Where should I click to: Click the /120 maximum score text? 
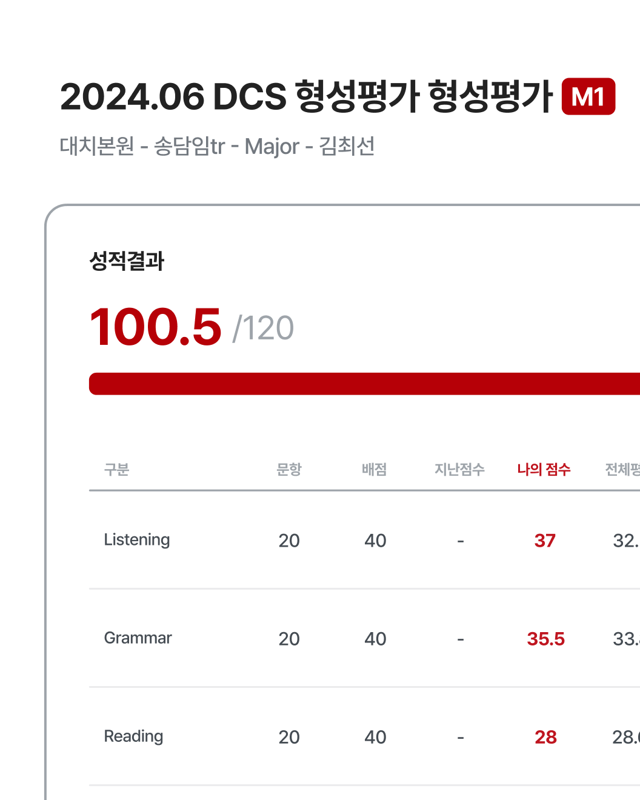pos(263,329)
